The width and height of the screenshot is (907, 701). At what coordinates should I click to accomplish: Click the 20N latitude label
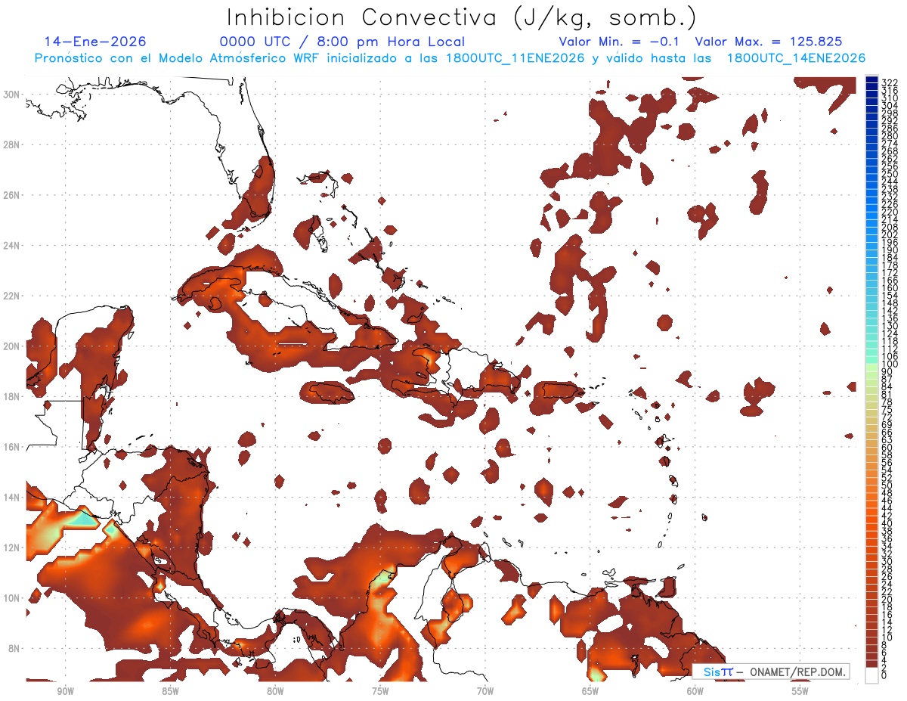pos(12,346)
